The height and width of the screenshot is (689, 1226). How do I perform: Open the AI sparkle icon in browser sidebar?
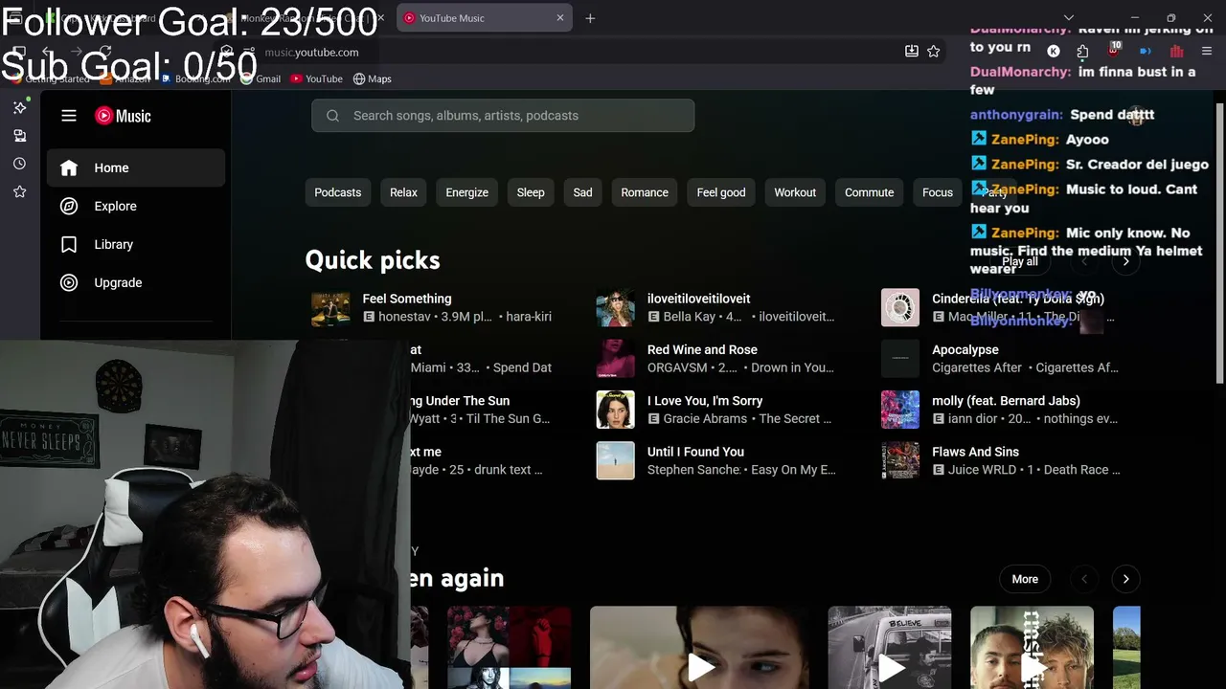19,107
